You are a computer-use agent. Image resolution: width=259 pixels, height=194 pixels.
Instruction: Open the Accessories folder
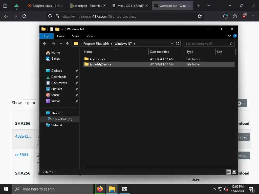[97, 59]
